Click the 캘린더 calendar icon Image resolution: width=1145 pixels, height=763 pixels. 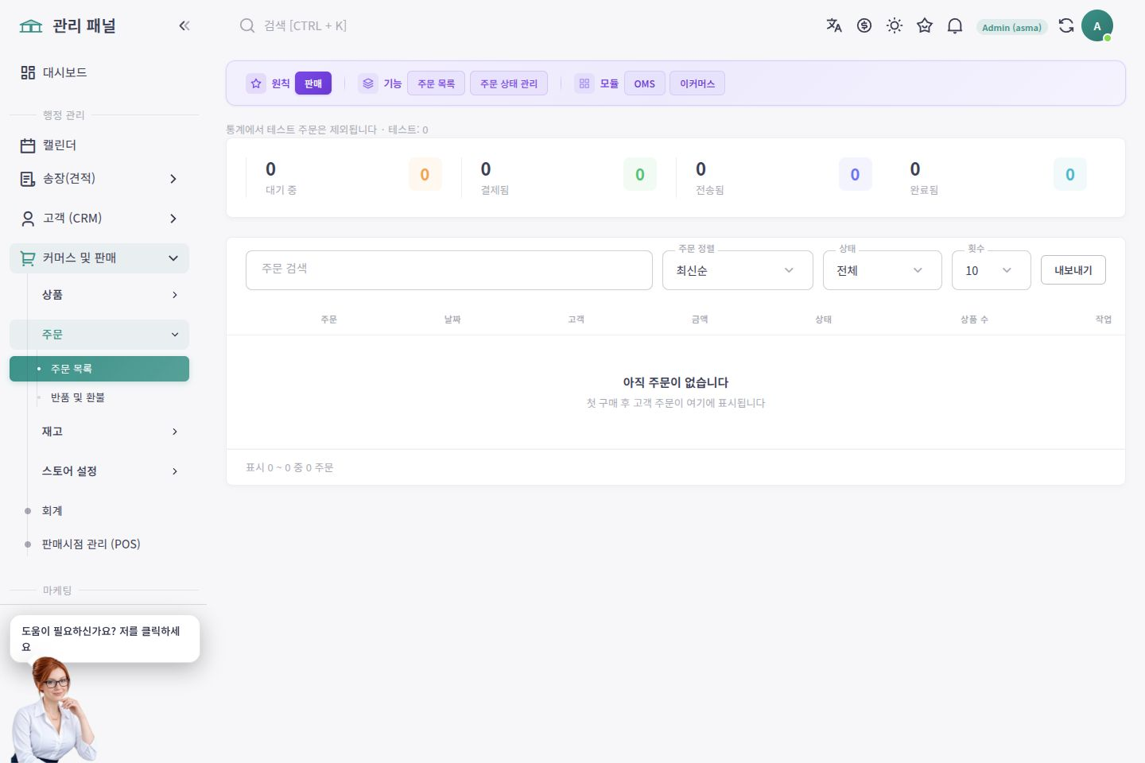click(28, 145)
